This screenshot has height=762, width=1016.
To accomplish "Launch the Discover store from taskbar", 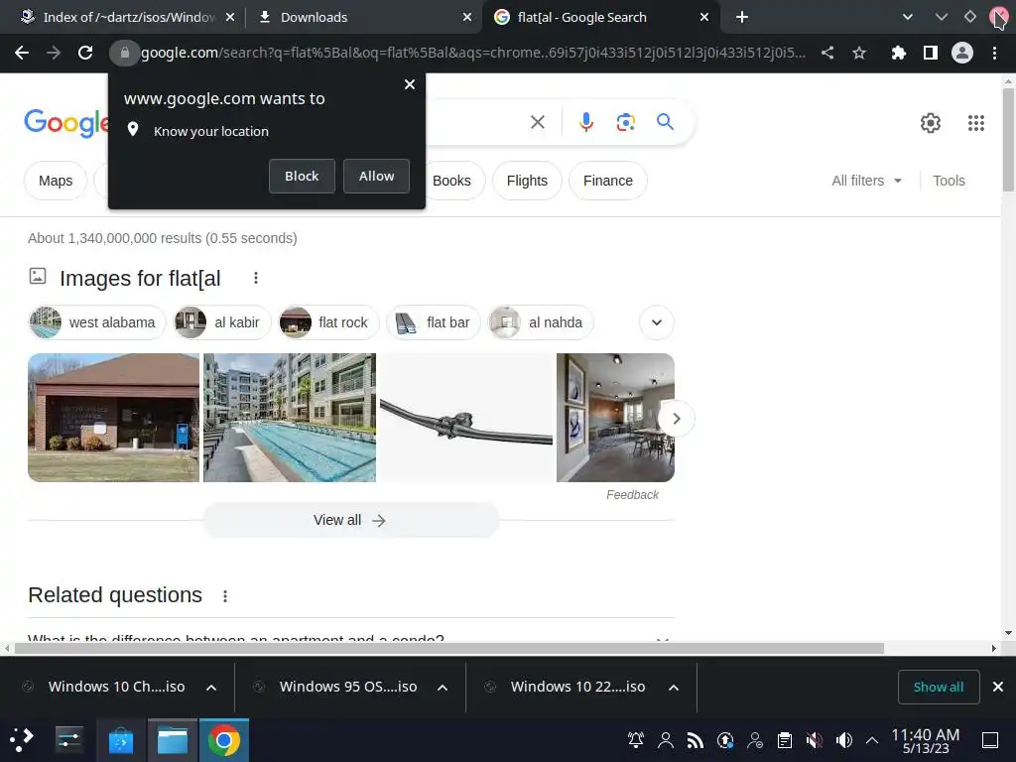I will [120, 740].
